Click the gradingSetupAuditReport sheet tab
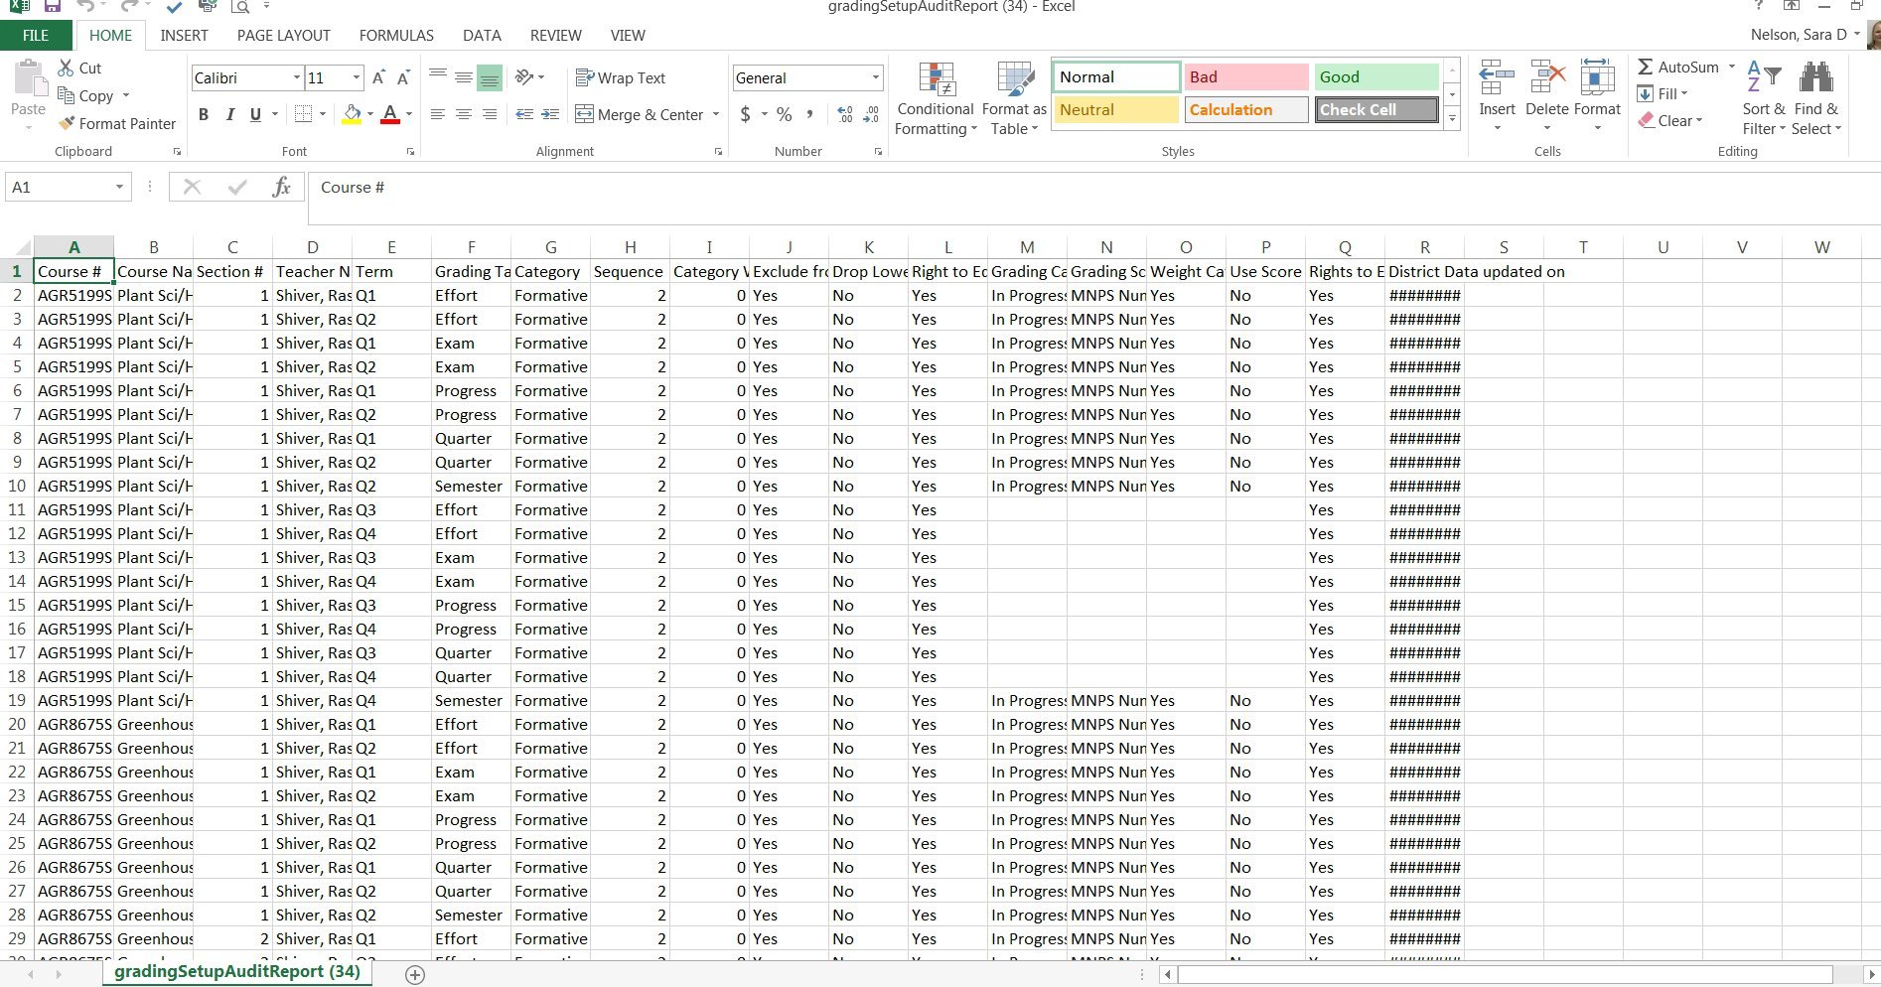The image size is (1881, 987). click(236, 972)
